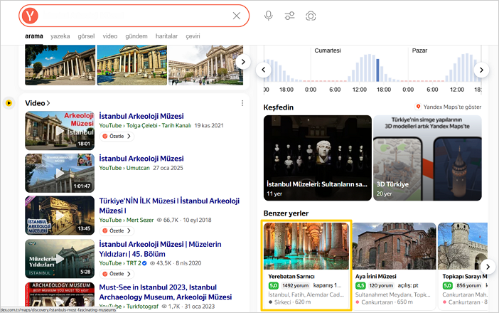Open the çeviri tab
The image size is (499, 313).
pos(193,36)
